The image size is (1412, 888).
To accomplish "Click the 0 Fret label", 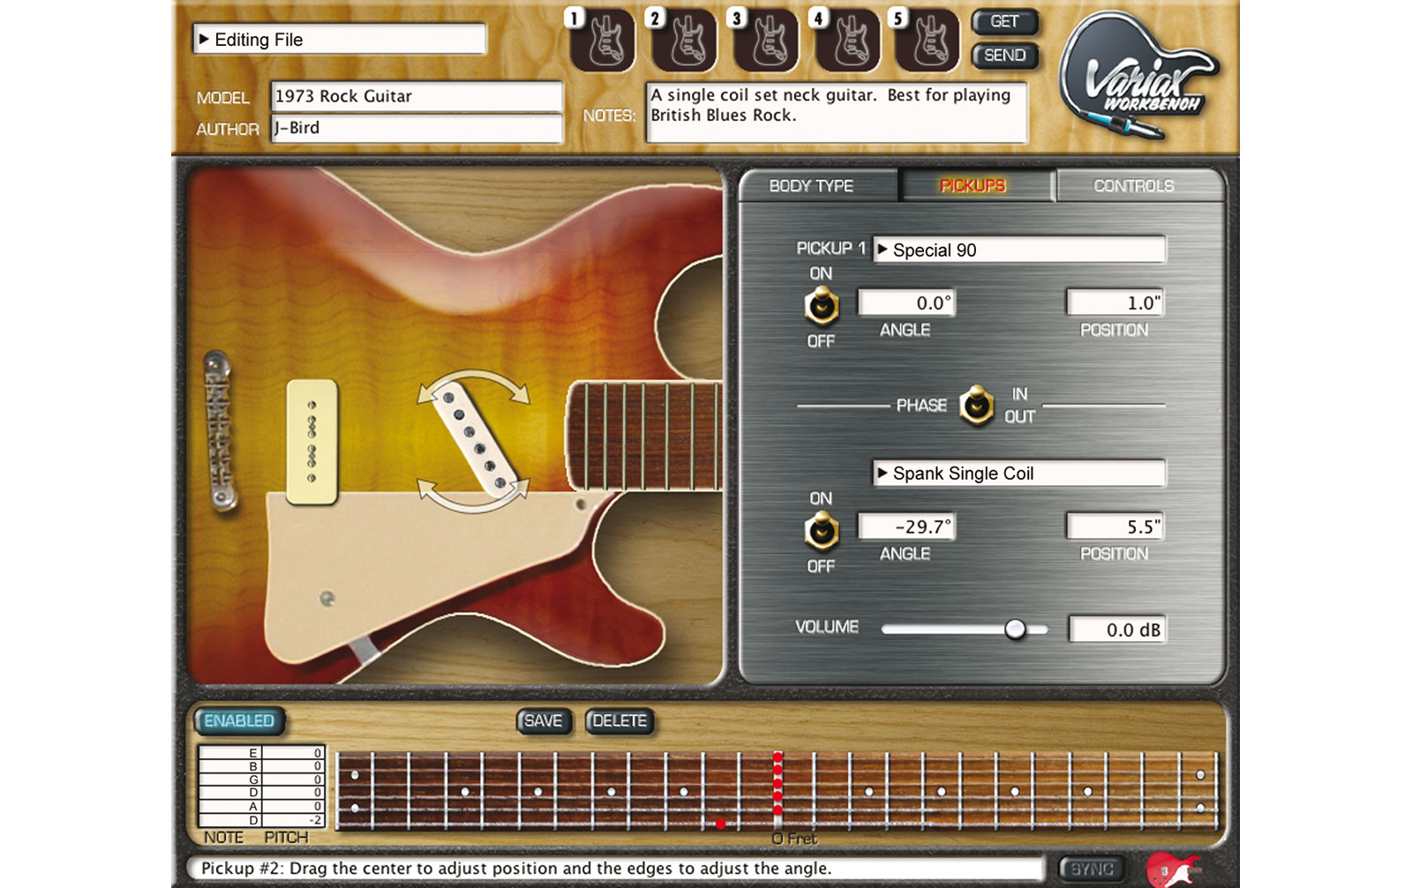I will (x=794, y=839).
